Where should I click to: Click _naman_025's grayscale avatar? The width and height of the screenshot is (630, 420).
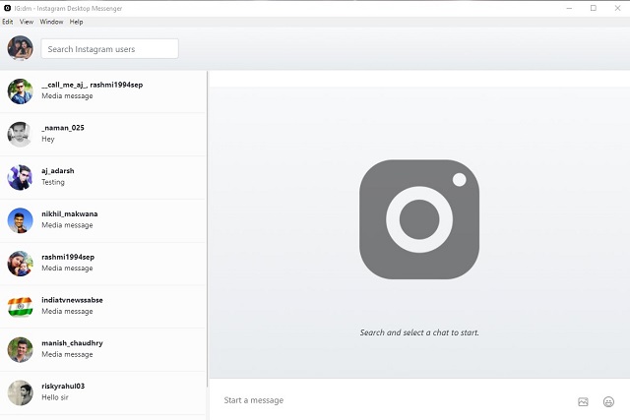click(20, 134)
